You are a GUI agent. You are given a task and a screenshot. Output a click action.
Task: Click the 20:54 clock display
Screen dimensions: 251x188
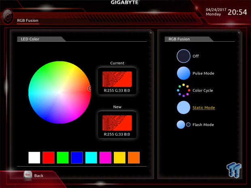click(237, 12)
